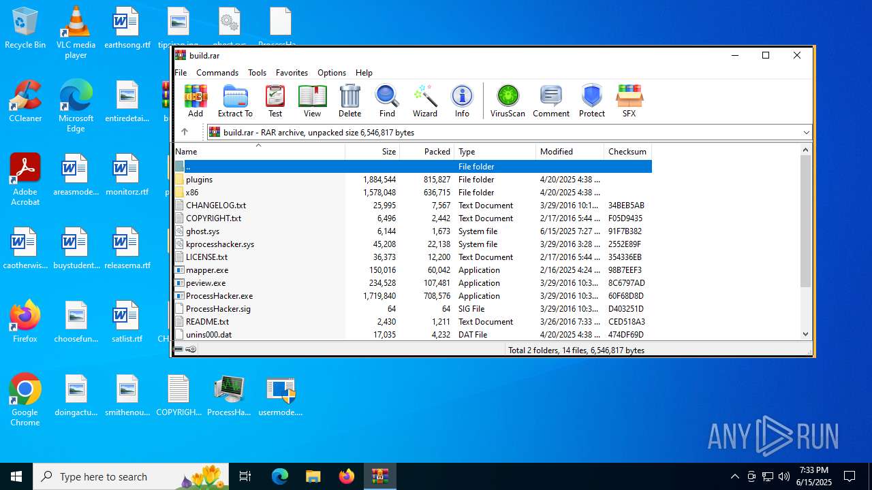Image resolution: width=872 pixels, height=490 pixels.
Task: Open the Commands menu
Action: [217, 73]
